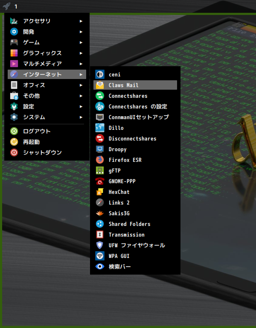Screen dimensions: 256x328
Task: Expand the その他 submenu arrow
Action: pos(81,96)
